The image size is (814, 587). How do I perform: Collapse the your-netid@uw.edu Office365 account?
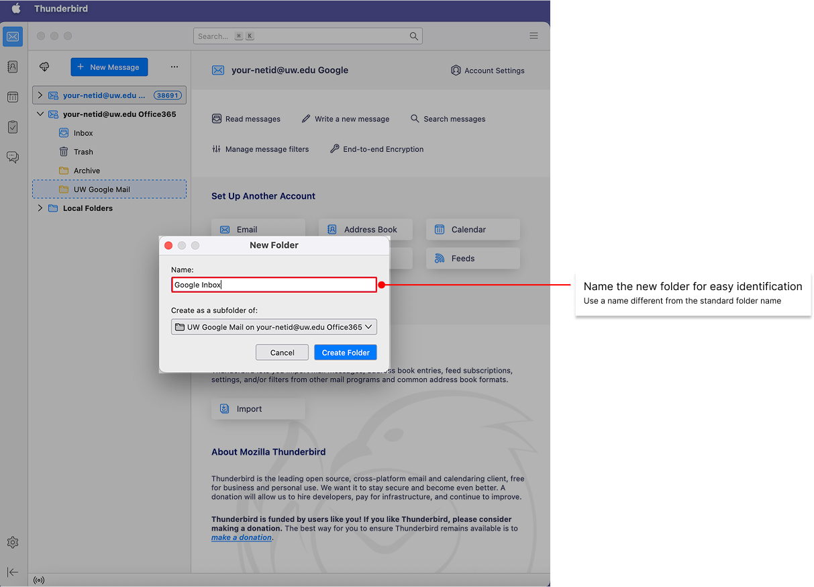click(40, 114)
